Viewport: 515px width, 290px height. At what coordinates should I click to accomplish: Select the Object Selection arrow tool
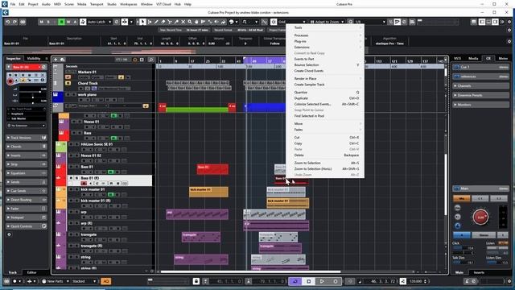click(x=142, y=22)
